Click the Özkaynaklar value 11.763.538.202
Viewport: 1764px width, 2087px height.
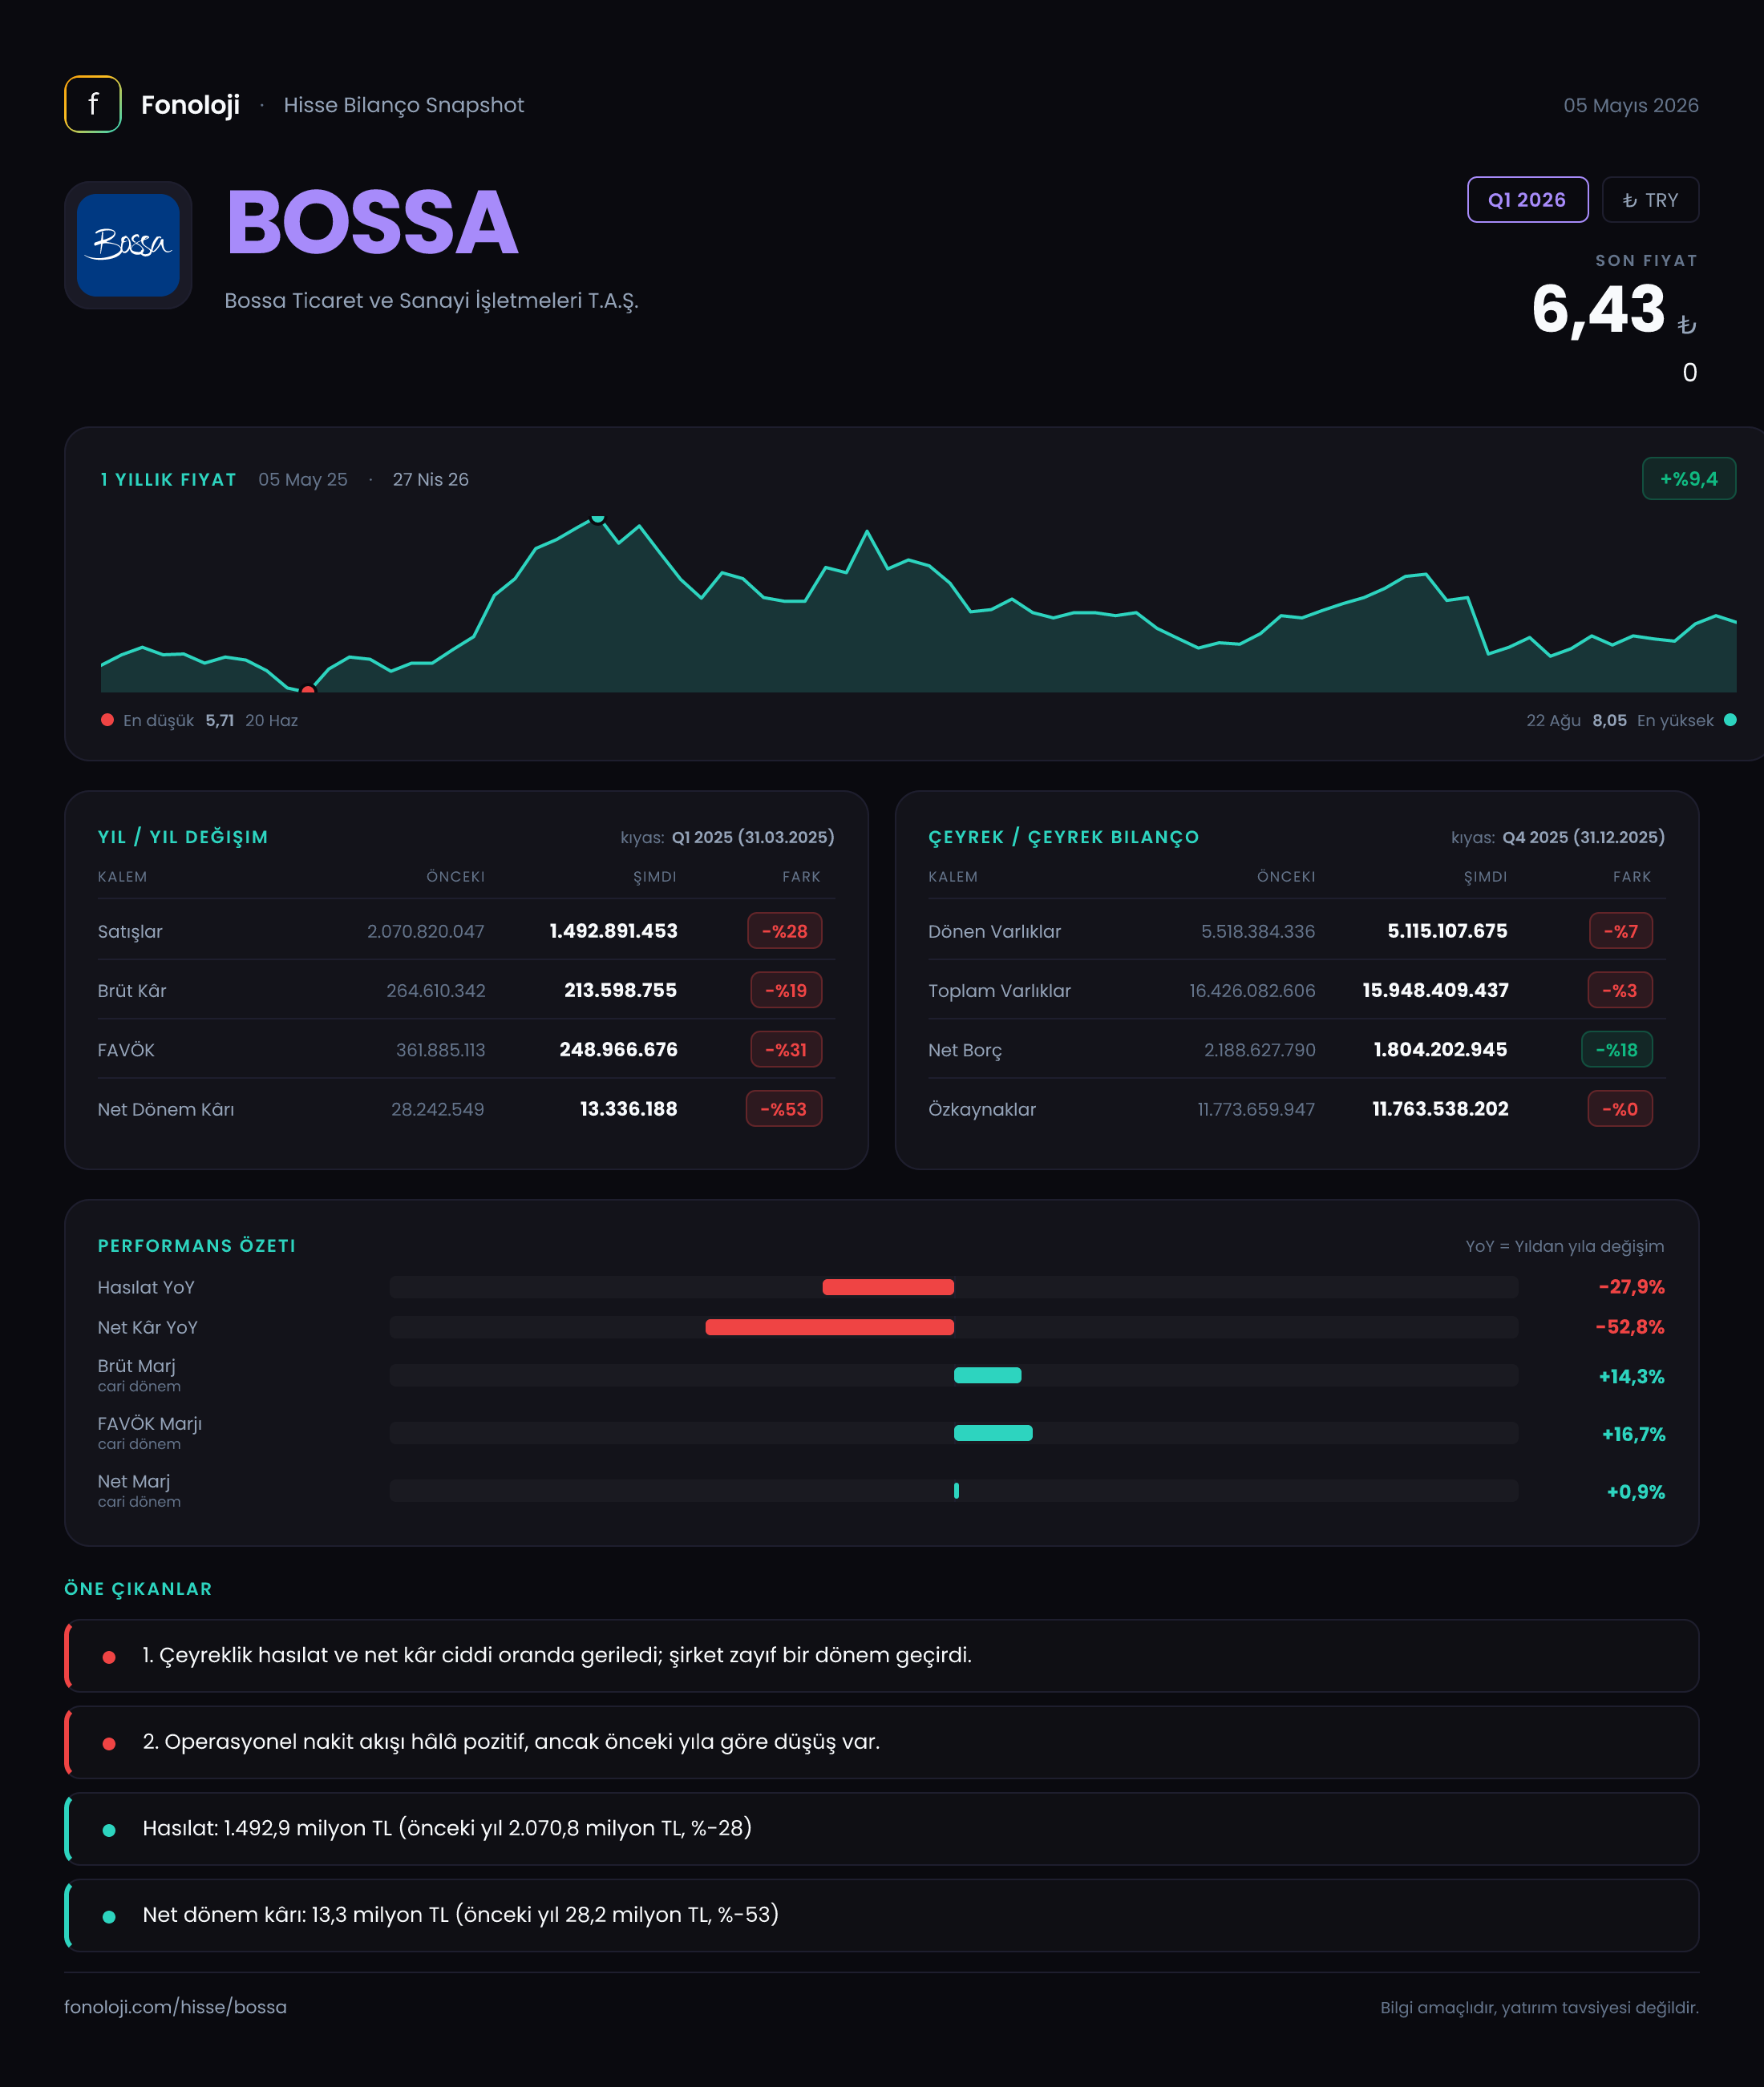1440,1108
